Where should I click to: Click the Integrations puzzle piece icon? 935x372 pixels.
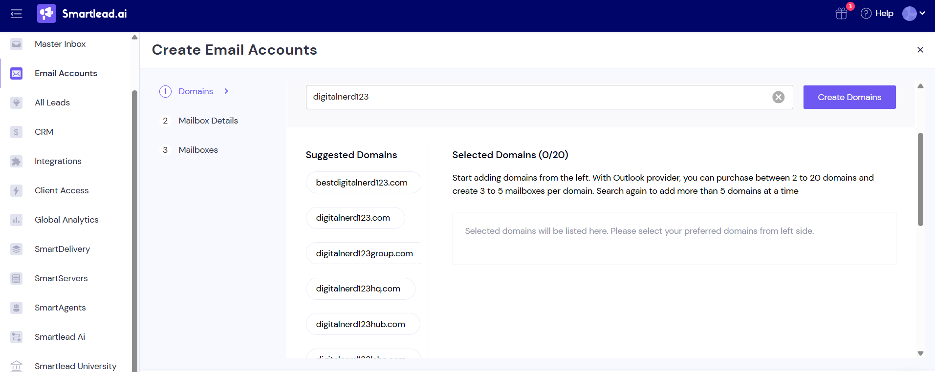coord(17,161)
